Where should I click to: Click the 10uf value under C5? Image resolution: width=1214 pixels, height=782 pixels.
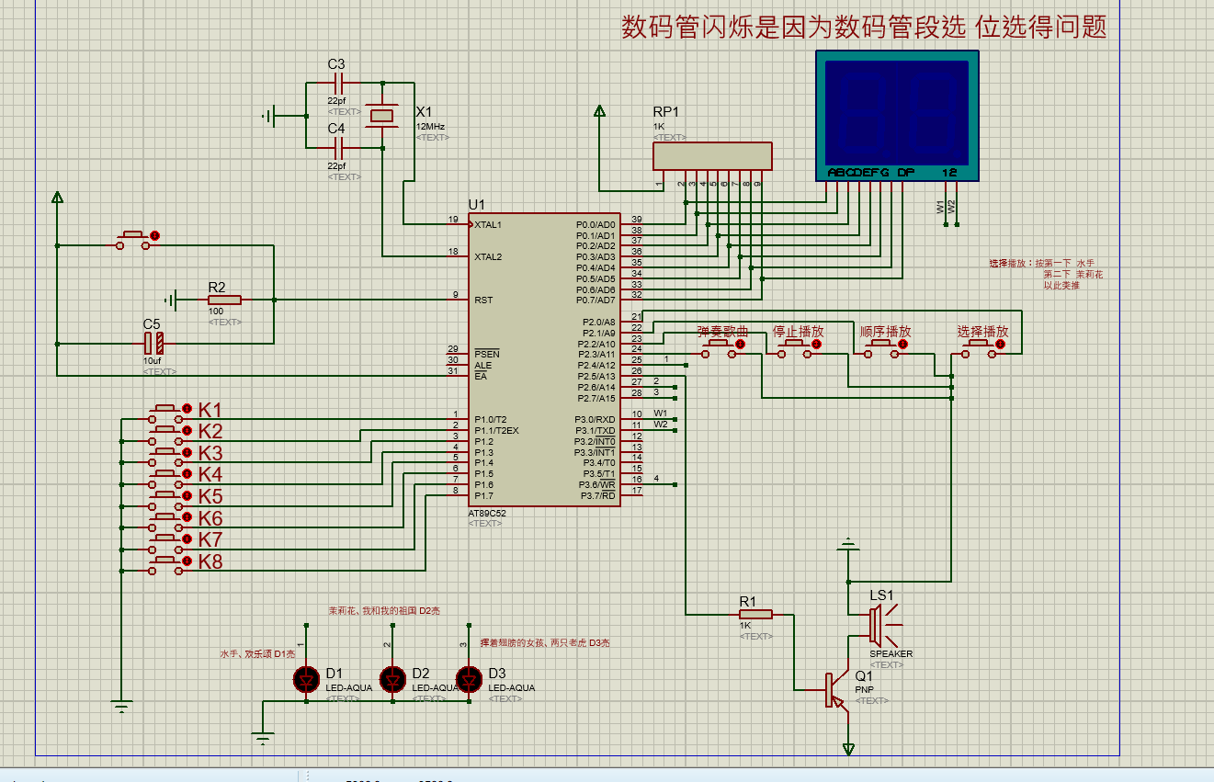[x=152, y=361]
